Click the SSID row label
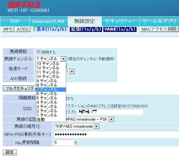This screenshot has height=162, width=179. tap(27, 108)
